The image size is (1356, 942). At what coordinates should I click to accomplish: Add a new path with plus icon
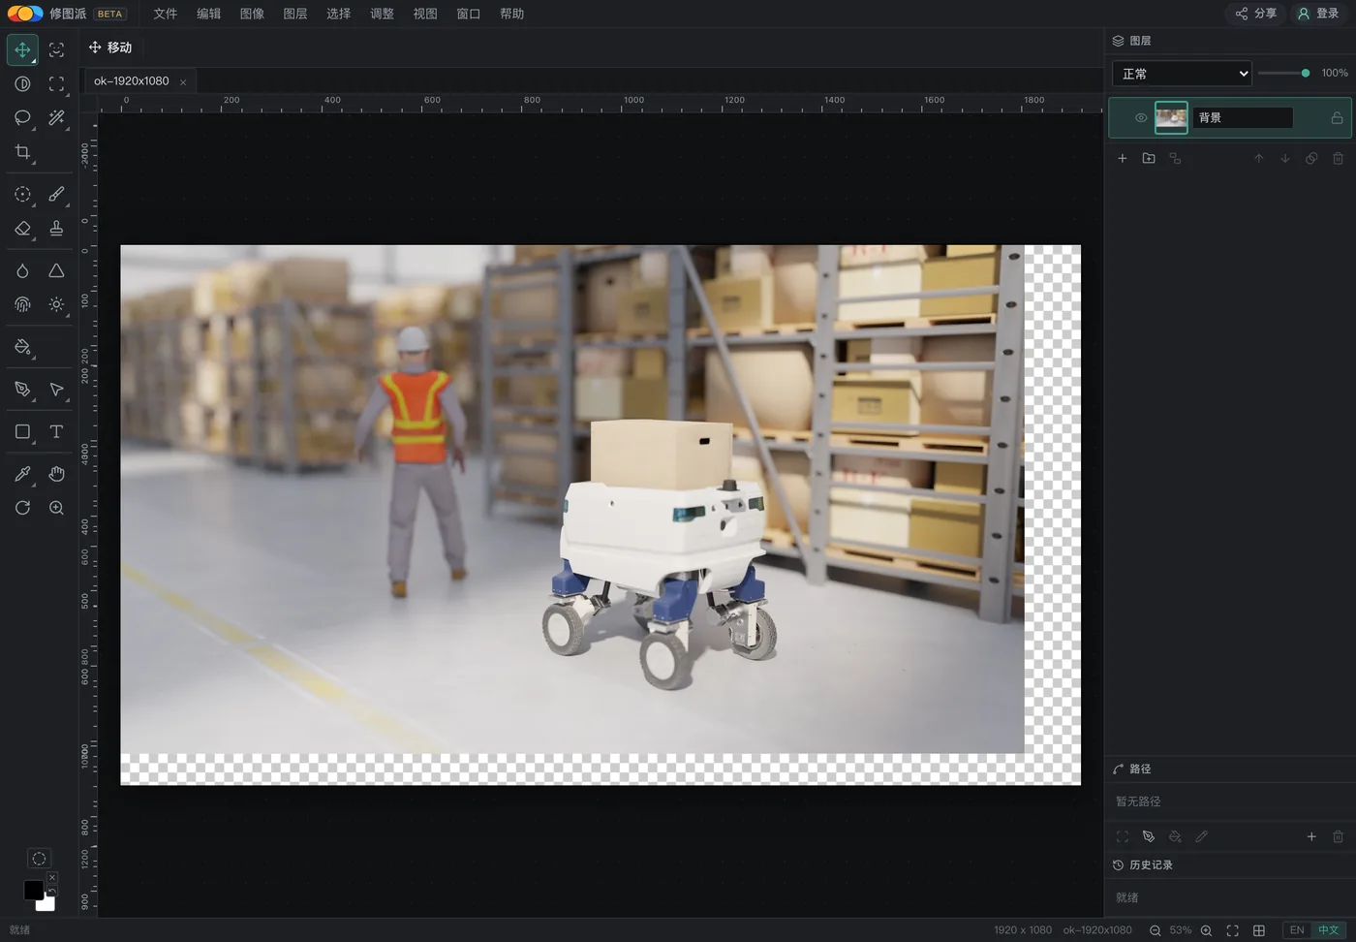click(1311, 836)
